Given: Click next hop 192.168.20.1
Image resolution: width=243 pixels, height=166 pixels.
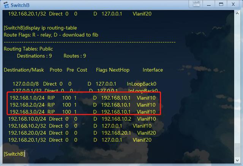Looking at the screenshot, I should pos(116,133).
